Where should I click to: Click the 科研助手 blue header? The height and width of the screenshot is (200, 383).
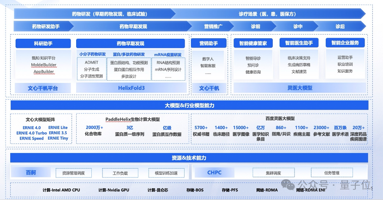(43, 43)
